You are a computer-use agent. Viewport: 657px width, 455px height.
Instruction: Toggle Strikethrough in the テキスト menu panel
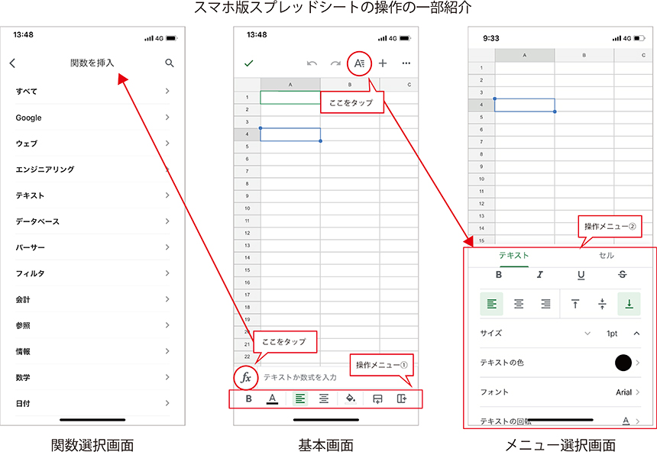tap(622, 275)
